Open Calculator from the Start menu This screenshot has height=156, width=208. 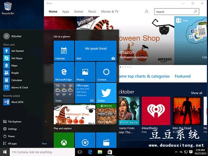click(x=13, y=80)
